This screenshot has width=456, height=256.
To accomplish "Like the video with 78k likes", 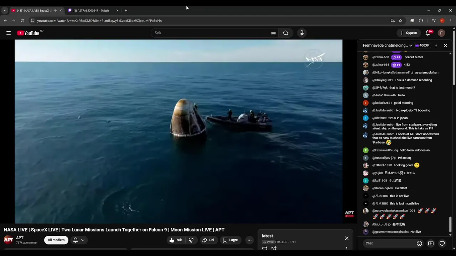I will click(x=176, y=240).
